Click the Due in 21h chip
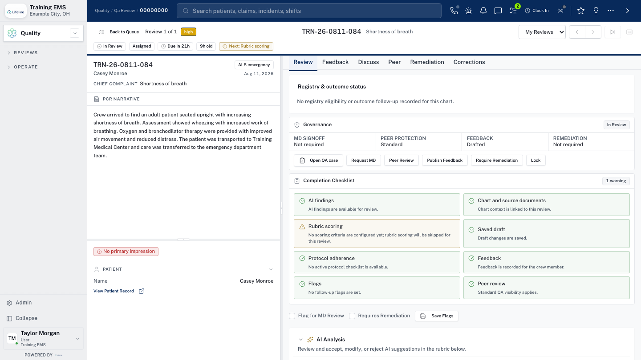The height and width of the screenshot is (360, 641). pos(175,46)
